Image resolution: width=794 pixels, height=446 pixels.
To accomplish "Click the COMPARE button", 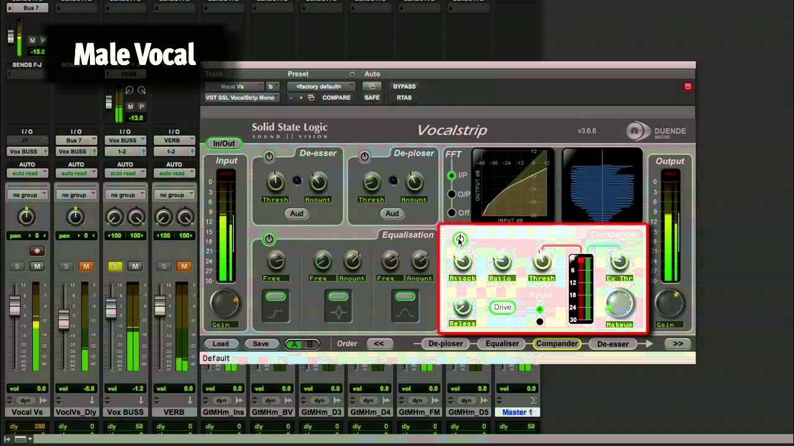I will pos(336,98).
